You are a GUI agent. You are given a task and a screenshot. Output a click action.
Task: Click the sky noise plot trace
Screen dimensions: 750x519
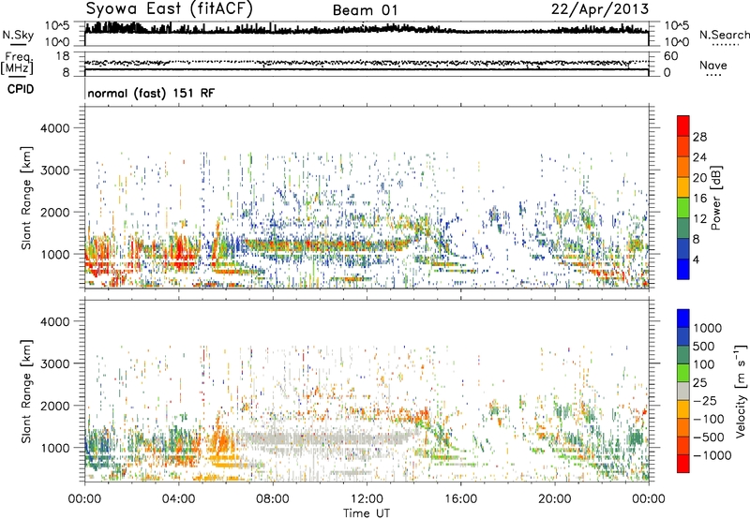pos(367,31)
